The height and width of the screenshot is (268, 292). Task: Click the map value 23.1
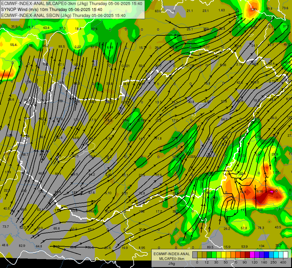pyautogui.click(x=206, y=11)
